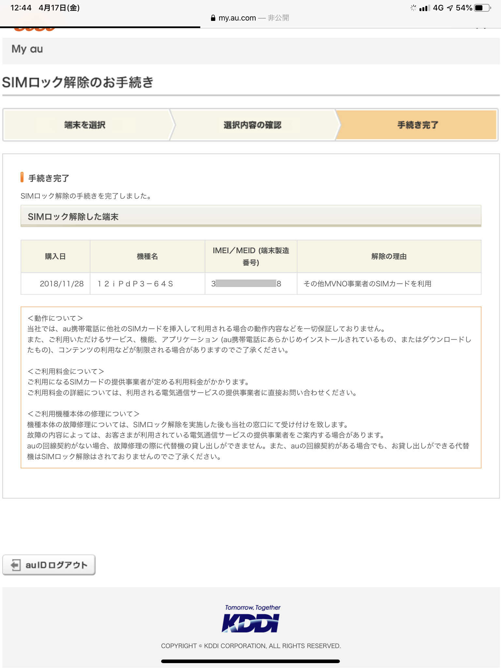Click the My au header title

[27, 49]
